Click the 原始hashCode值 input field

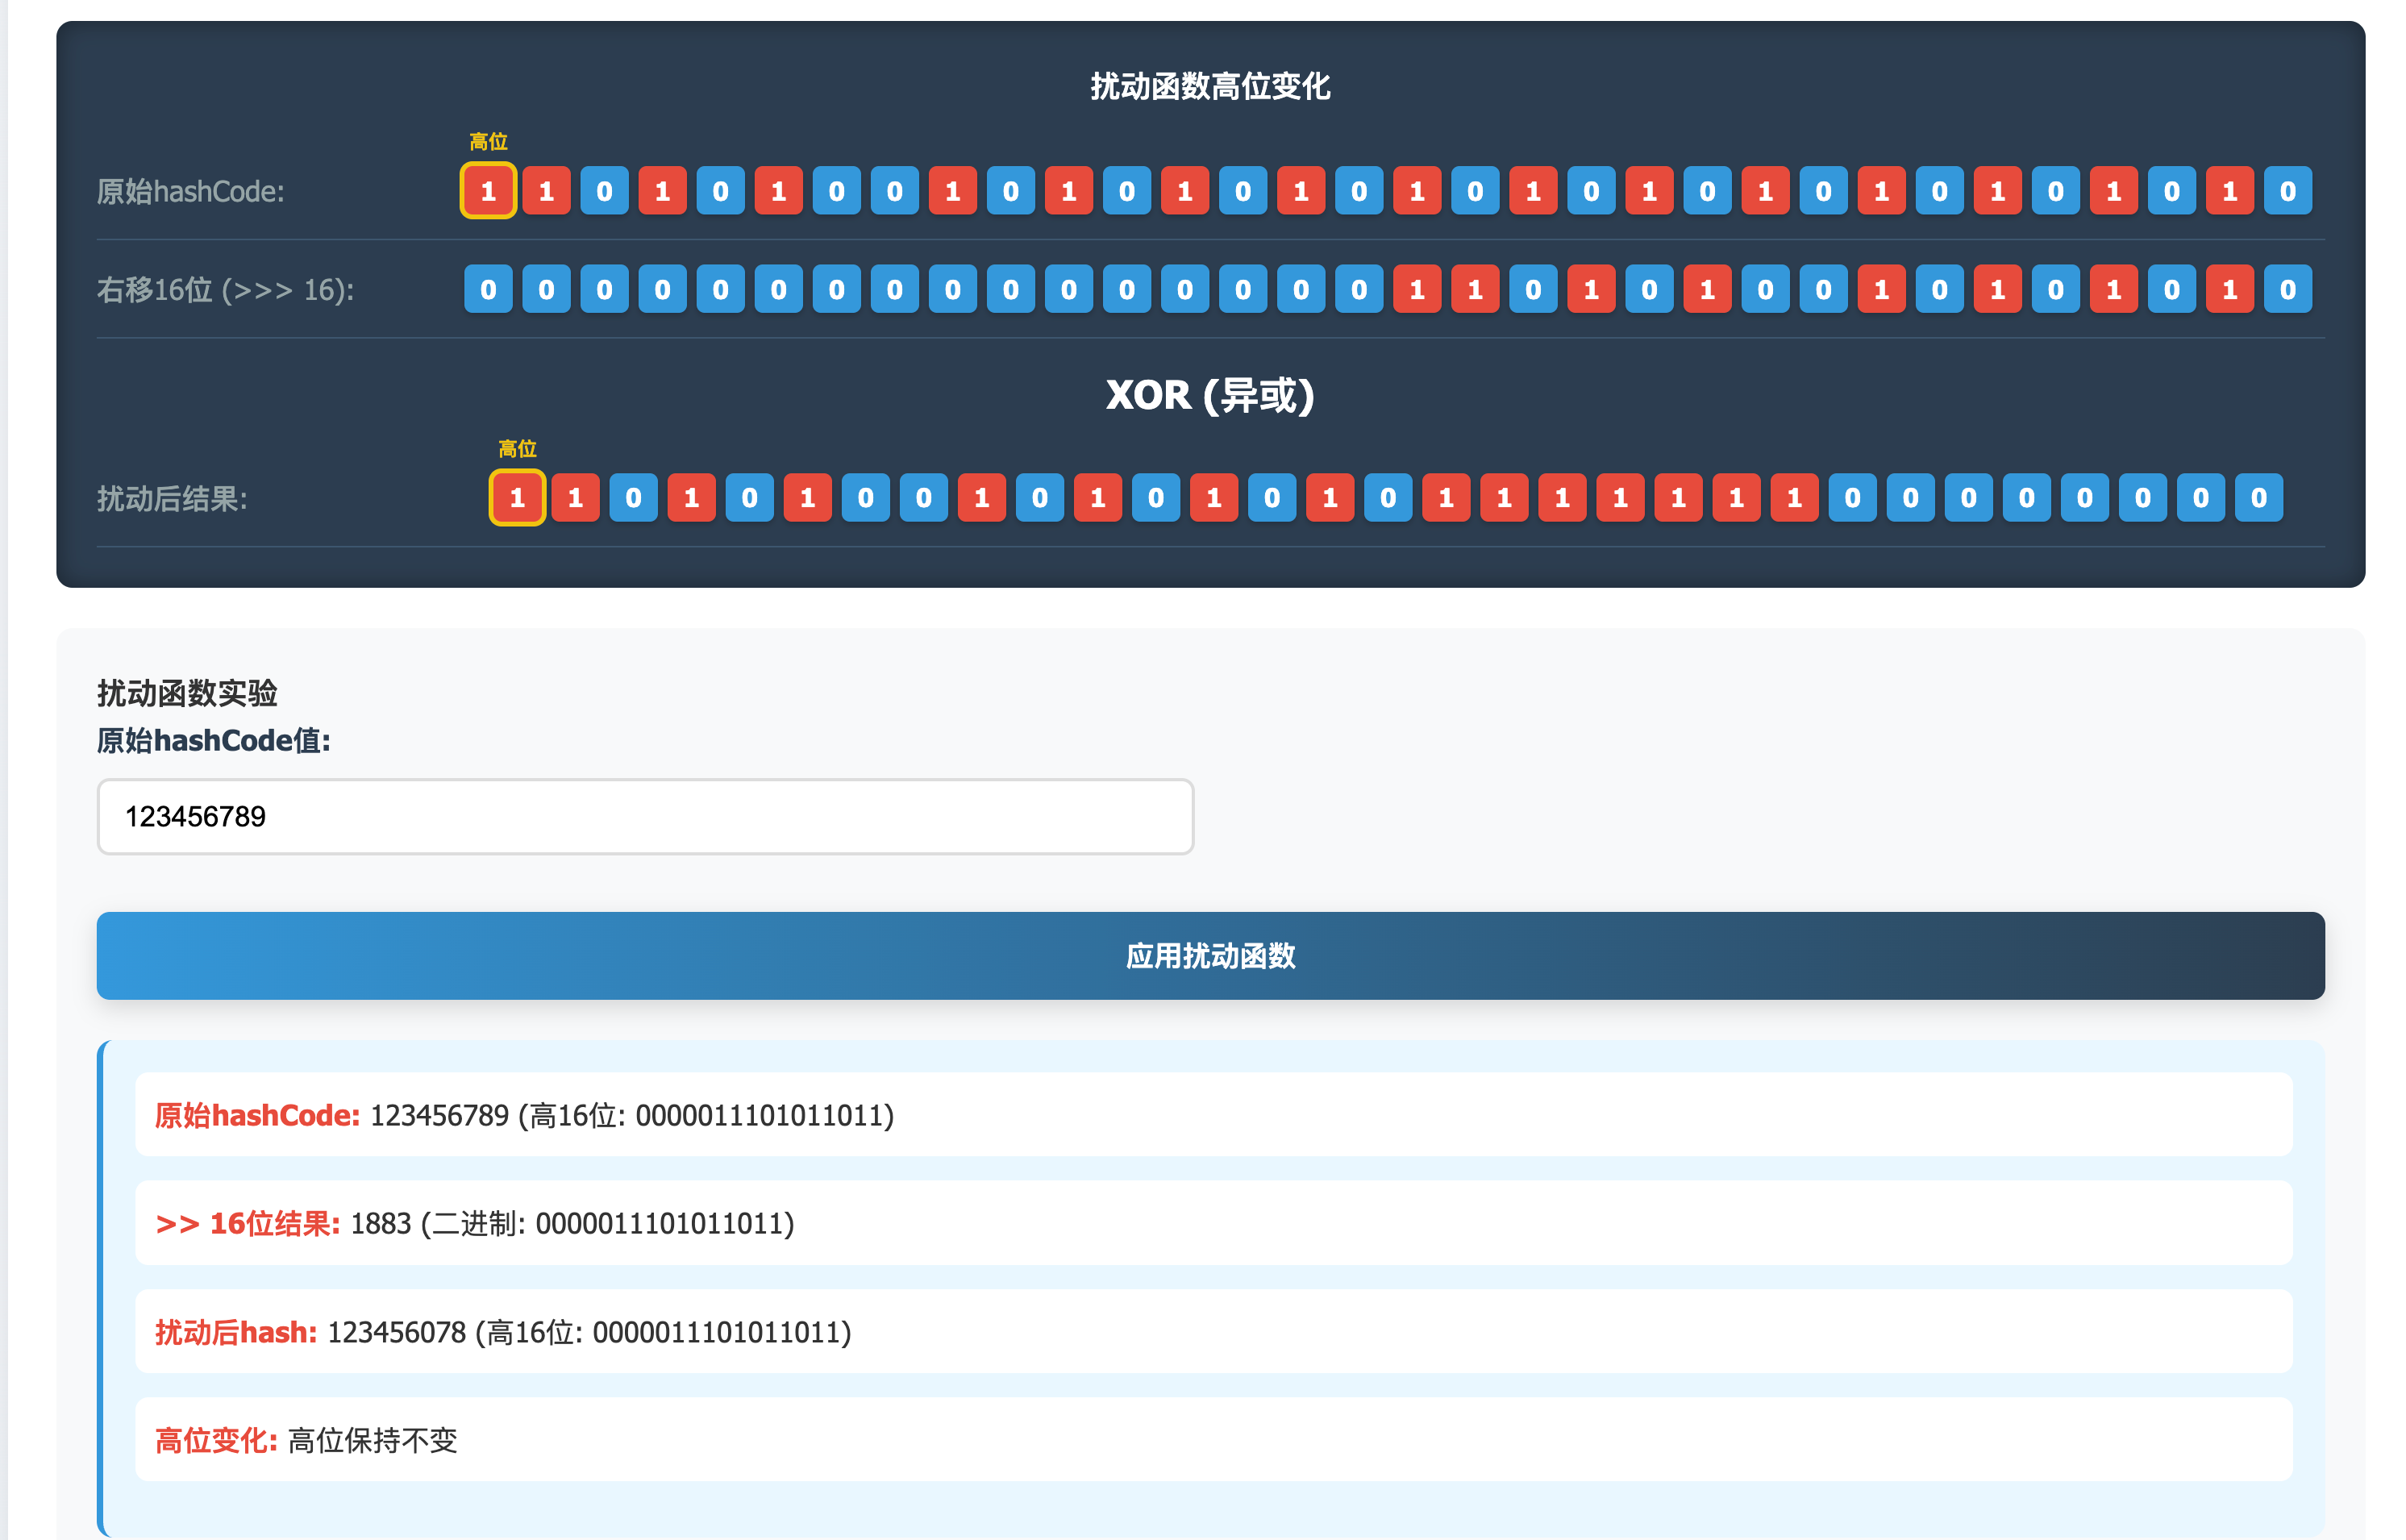click(x=645, y=817)
